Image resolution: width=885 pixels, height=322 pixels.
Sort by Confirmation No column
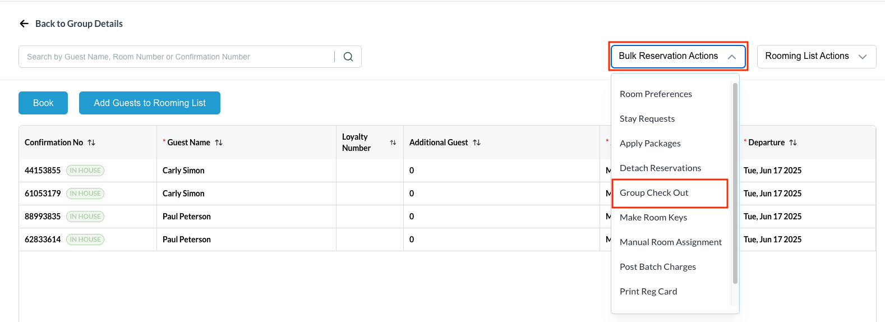pyautogui.click(x=91, y=142)
